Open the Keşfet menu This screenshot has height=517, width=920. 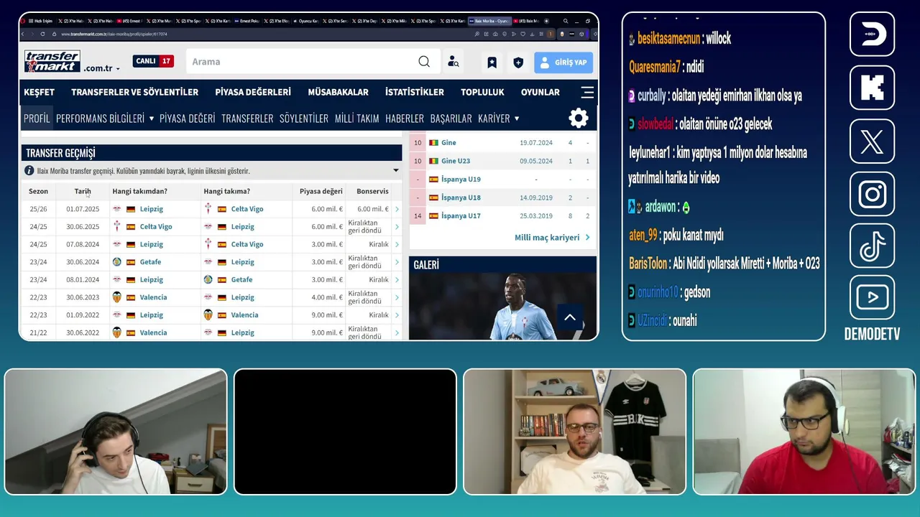39,92
